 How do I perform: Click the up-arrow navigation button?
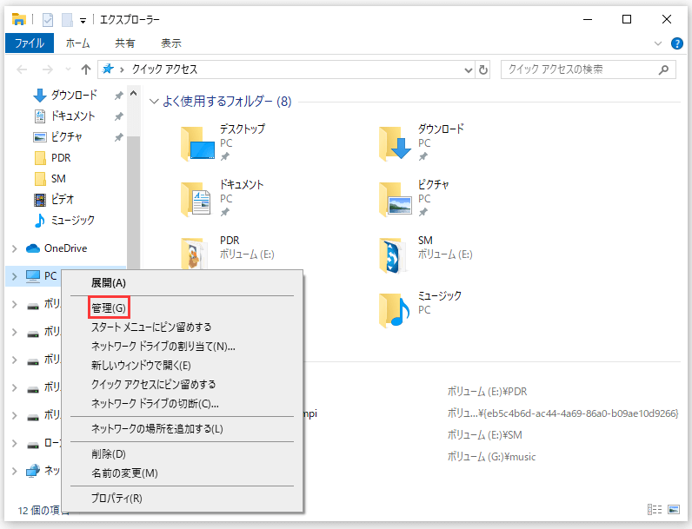[85, 69]
